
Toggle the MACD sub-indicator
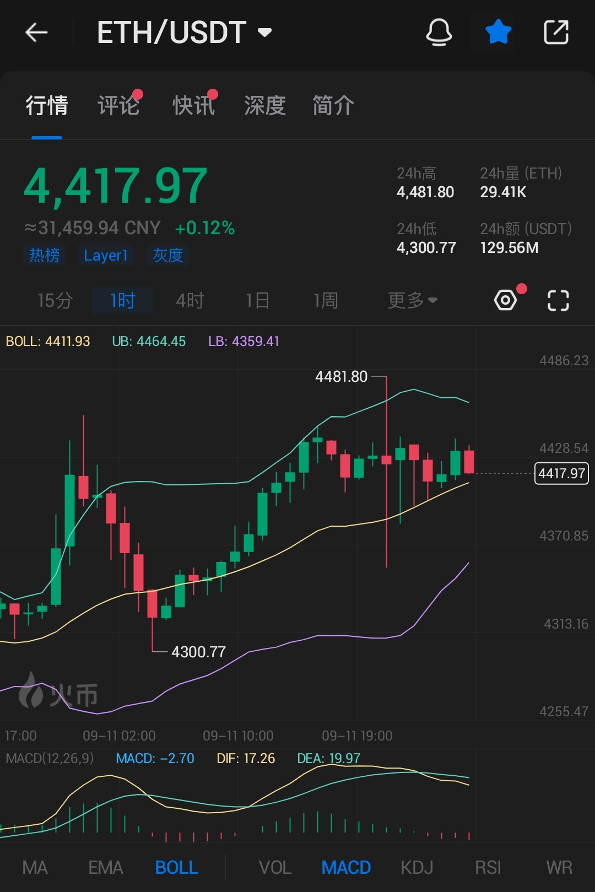(346, 868)
